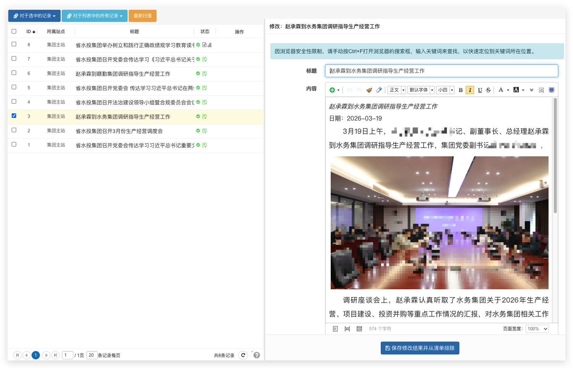The height and width of the screenshot is (368, 573).
Task: Check the checkbox for record ID 2
Action: click(14, 130)
